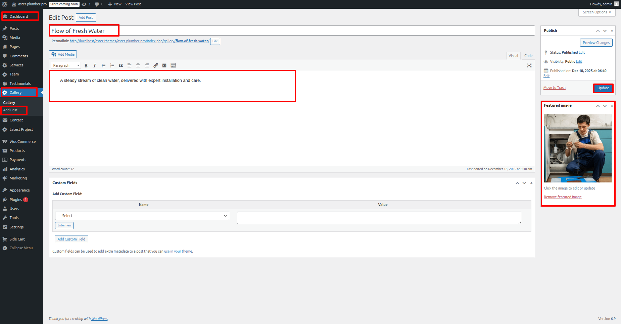Open the custom field Name select dropdown
Screen dimensions: 621x324
click(142, 216)
